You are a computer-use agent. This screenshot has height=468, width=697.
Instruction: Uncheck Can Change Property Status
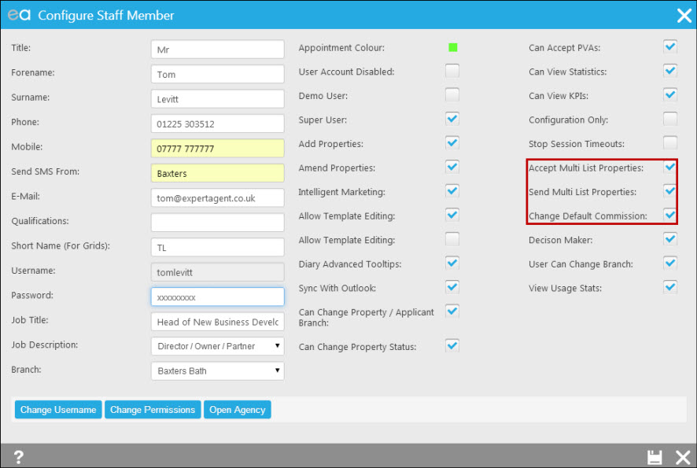[452, 346]
